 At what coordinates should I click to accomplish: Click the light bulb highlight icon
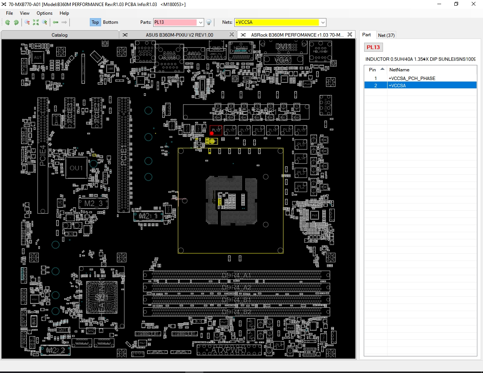click(x=209, y=22)
